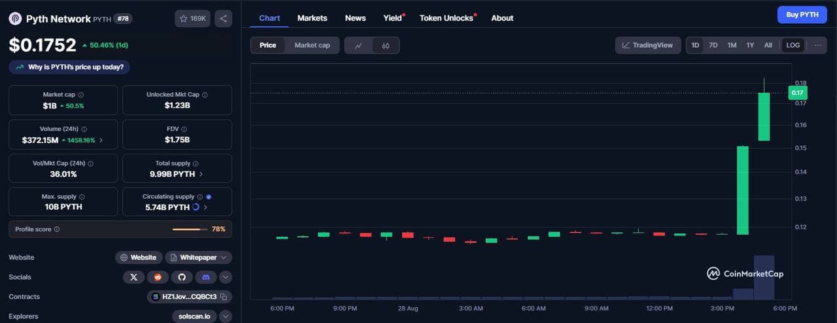Click the Buy PYTH button
Viewport: 837px width, 323px height.
tap(802, 14)
